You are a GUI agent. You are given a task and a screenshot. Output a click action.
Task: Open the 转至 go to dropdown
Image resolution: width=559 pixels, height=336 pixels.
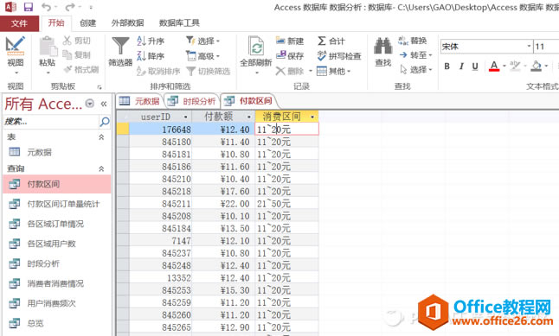(415, 54)
